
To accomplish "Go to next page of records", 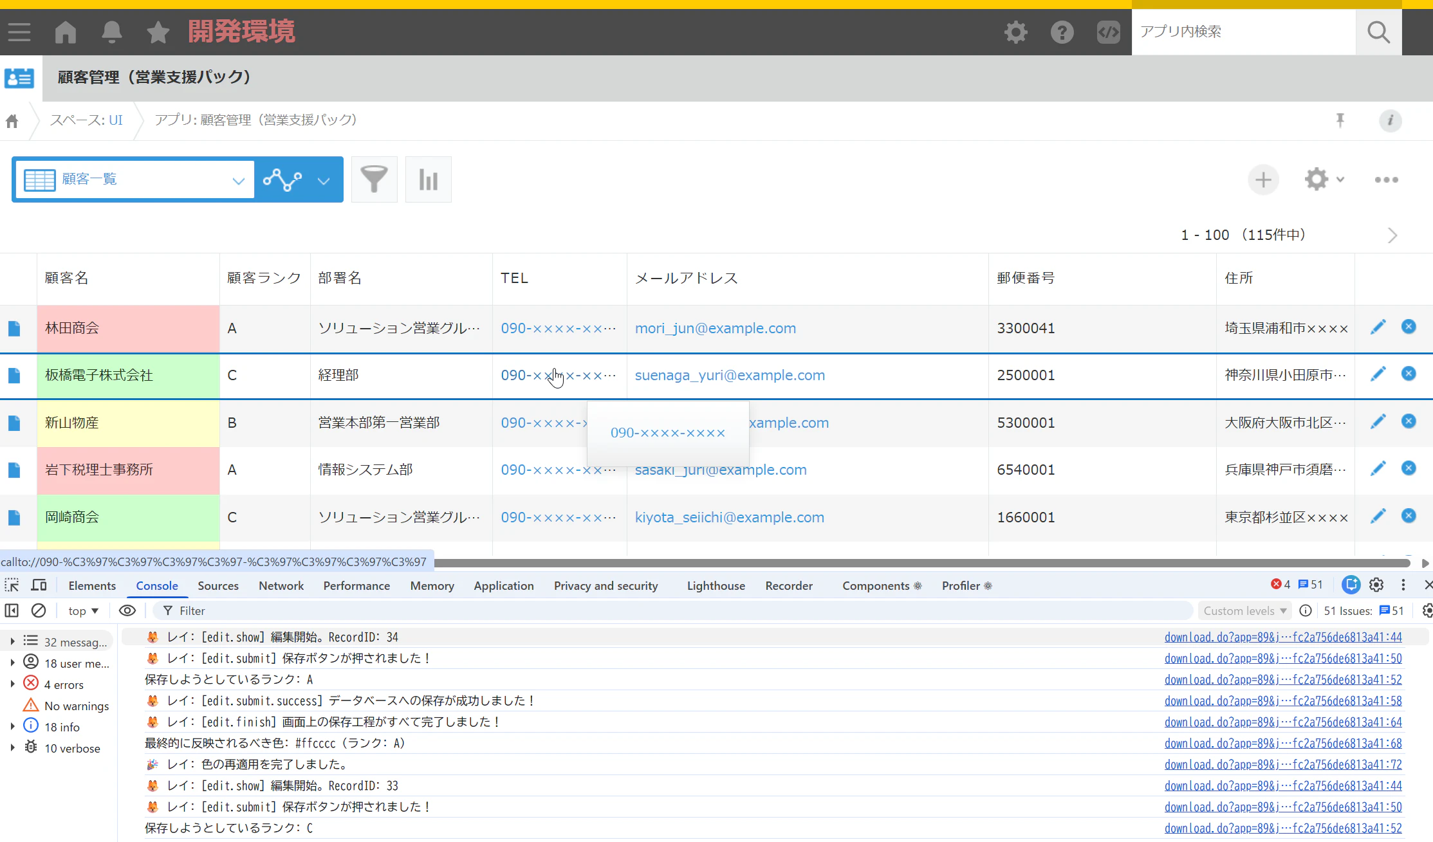I will pos(1392,235).
